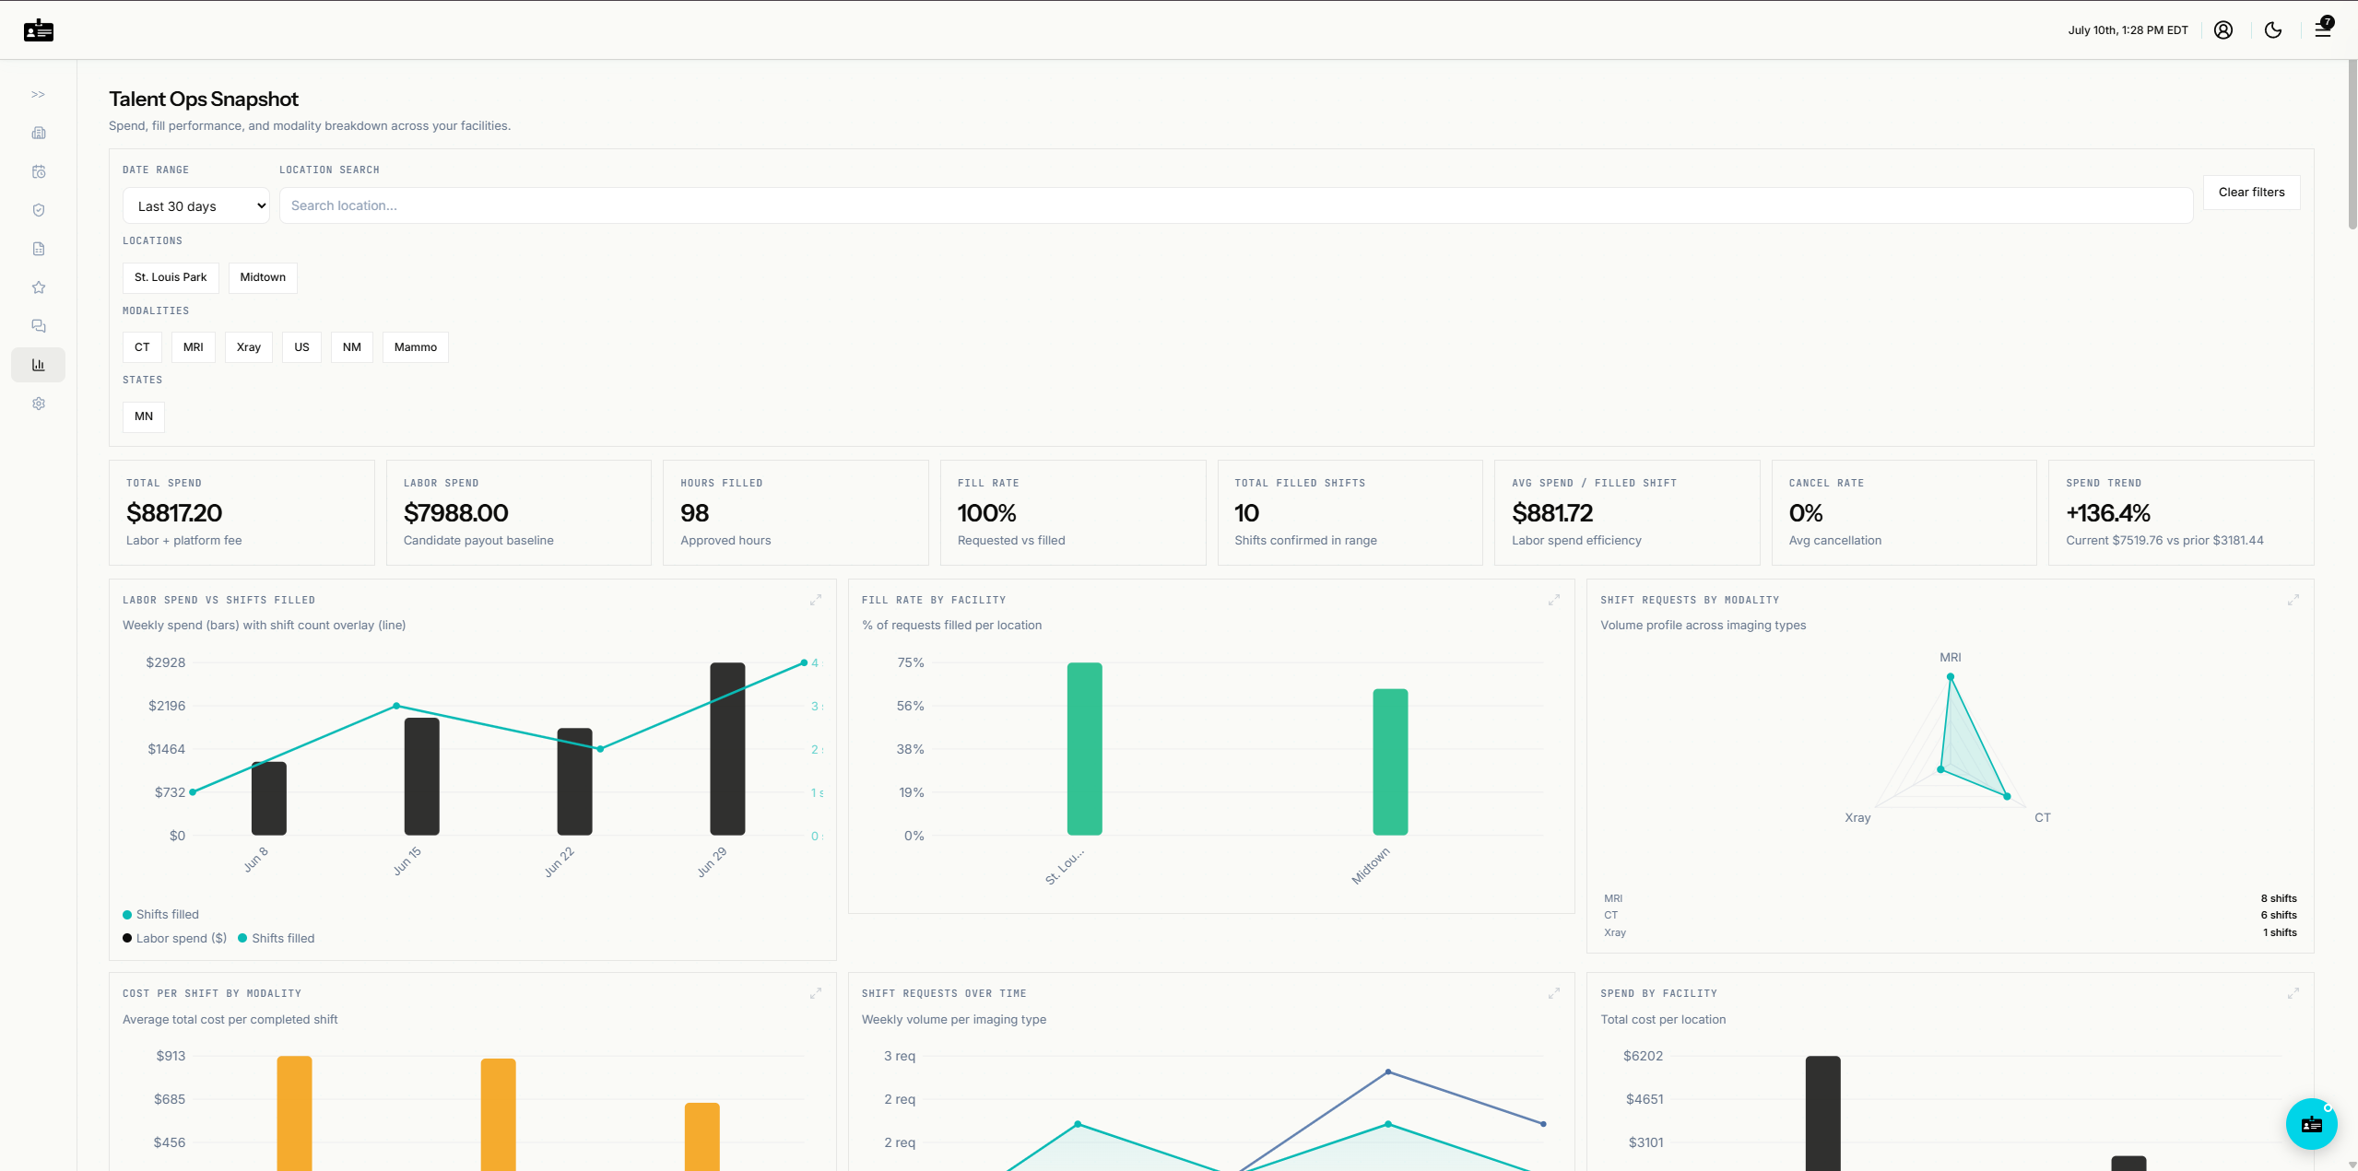Click the MRI vertex on the radar chart
2358x1171 pixels.
(x=1950, y=677)
